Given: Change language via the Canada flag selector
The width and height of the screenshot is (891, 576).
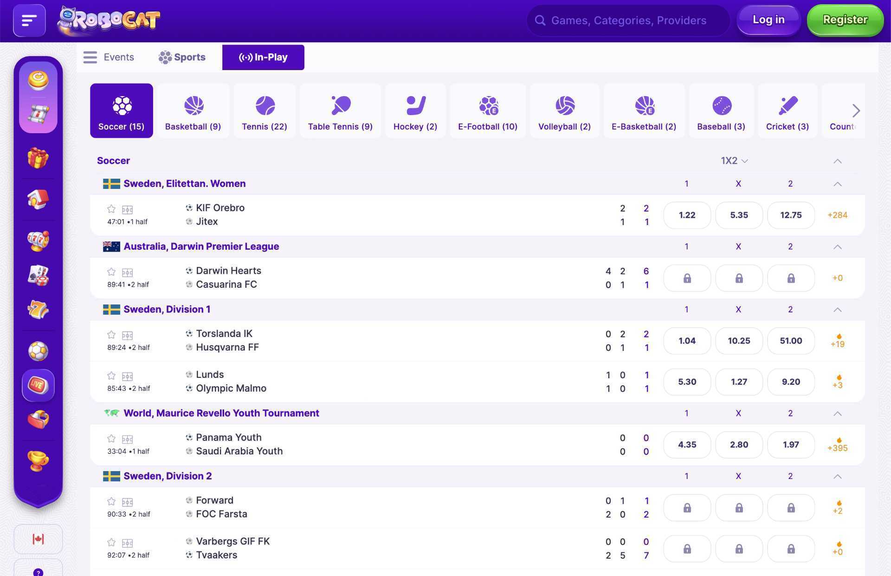Looking at the screenshot, I should point(38,539).
